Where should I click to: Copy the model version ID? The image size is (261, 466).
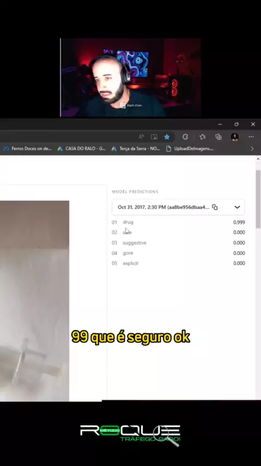pyautogui.click(x=215, y=207)
